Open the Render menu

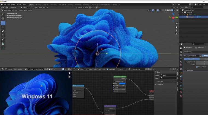[13, 4]
